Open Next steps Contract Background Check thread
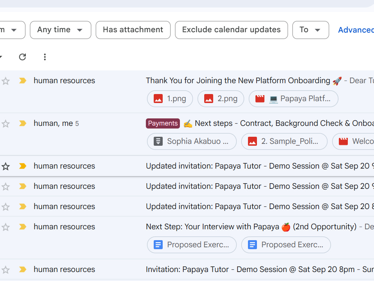Screen dimensions: 374x281 pos(187,134)
